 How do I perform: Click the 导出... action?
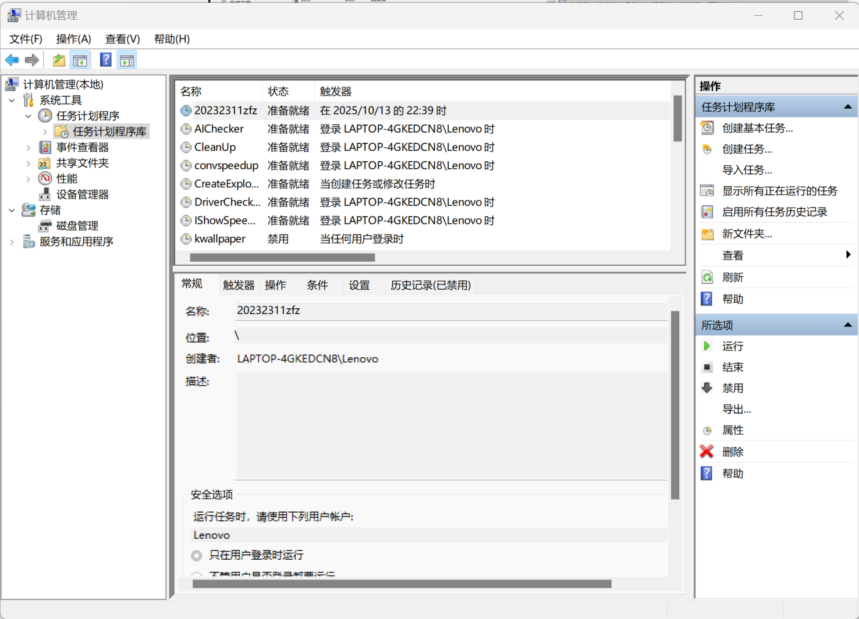737,410
